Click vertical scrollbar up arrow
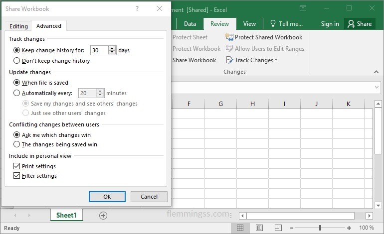Viewport: 384px width, 234px height. (x=378, y=104)
